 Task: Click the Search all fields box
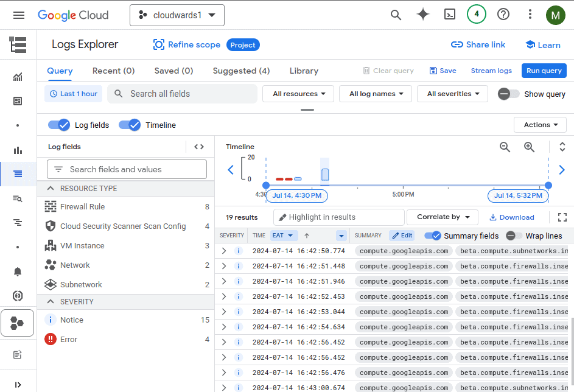click(x=182, y=94)
